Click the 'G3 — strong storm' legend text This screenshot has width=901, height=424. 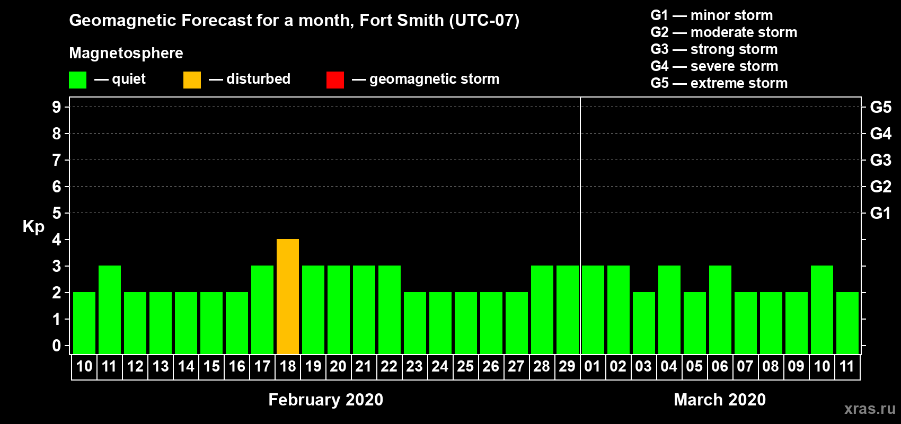714,49
